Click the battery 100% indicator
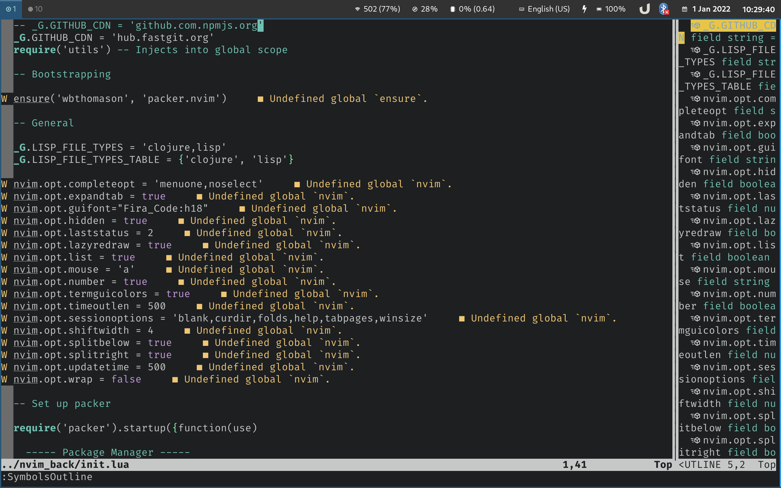Screen dimensions: 781x488 click(x=611, y=9)
